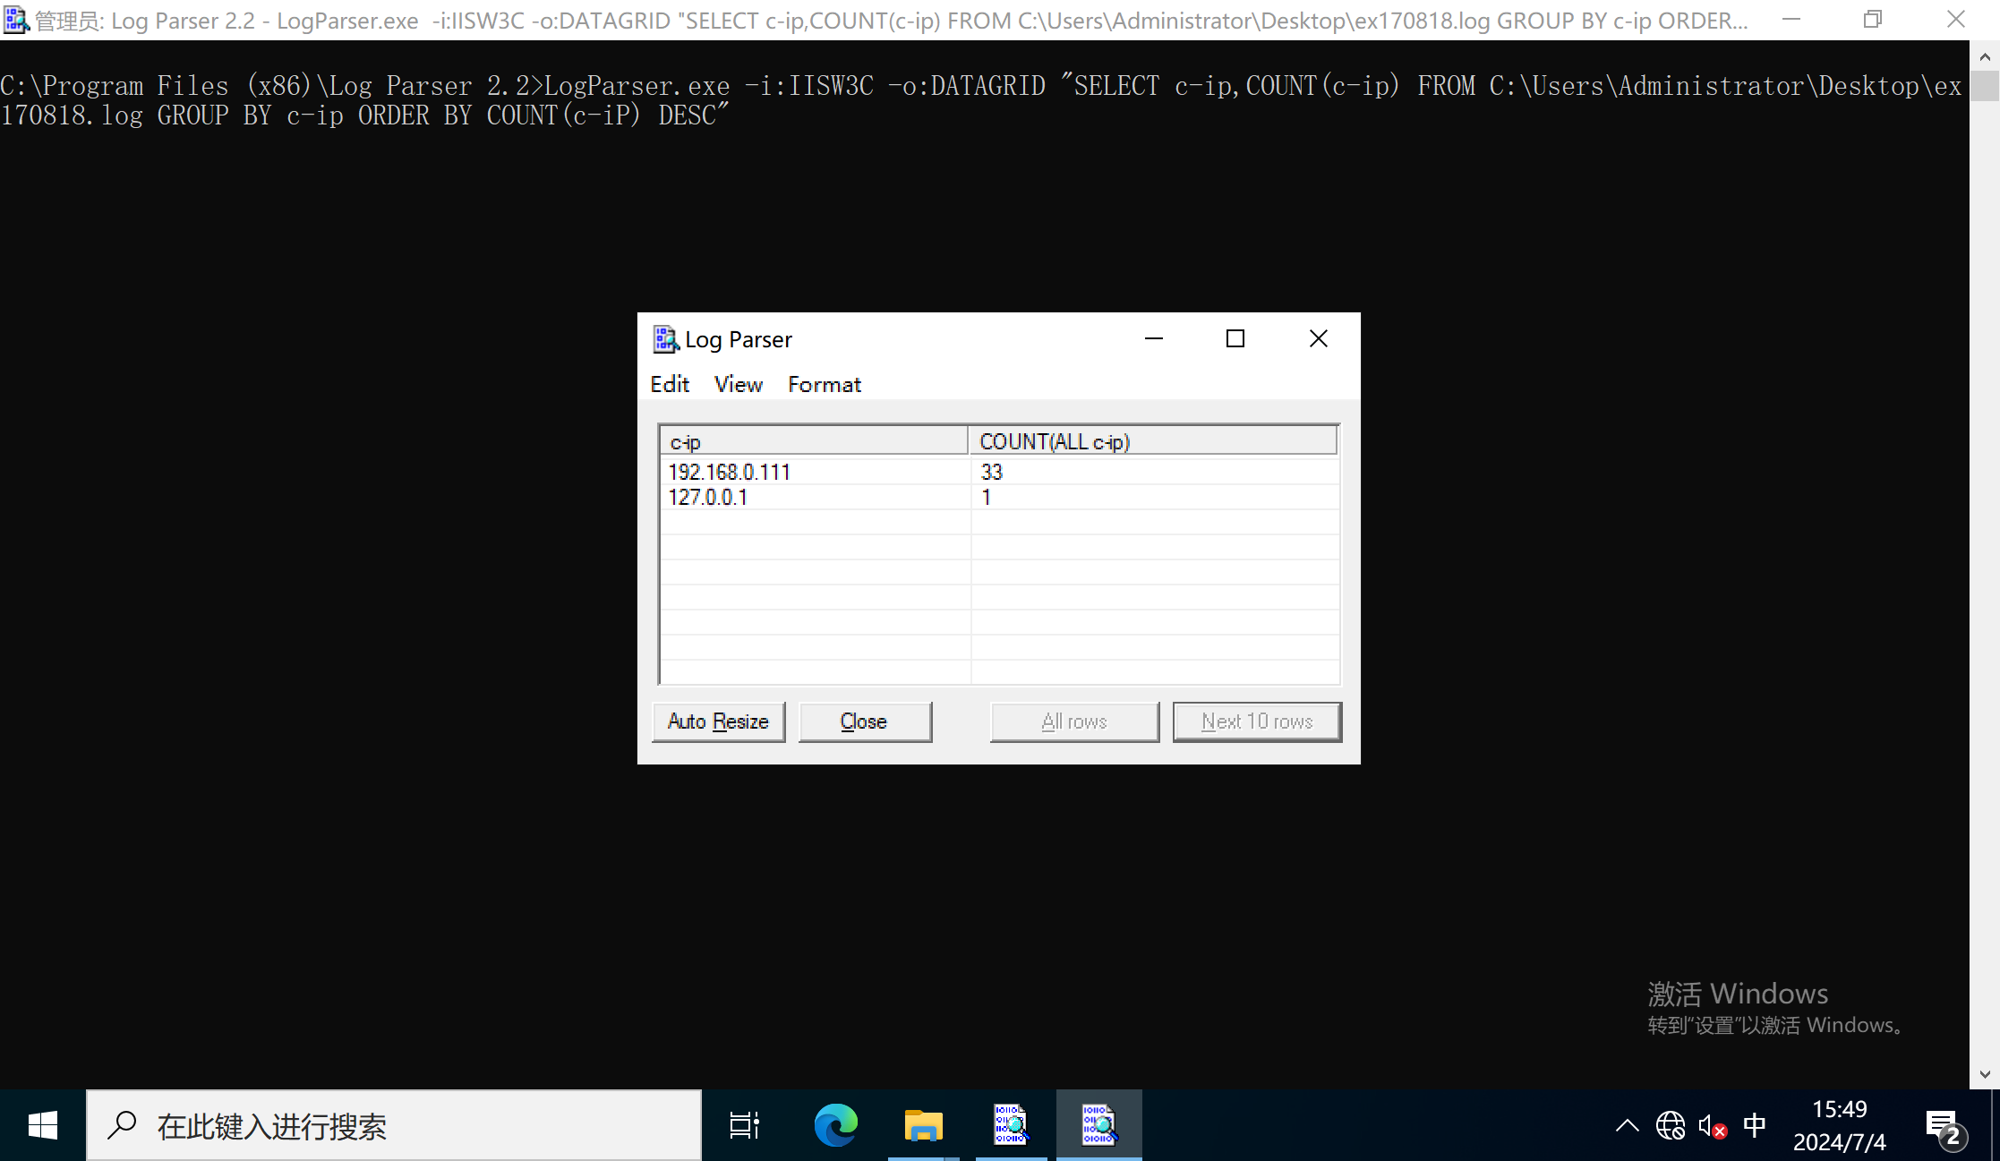Maximize the Log Parser dialog
This screenshot has height=1161, width=2000.
(x=1235, y=338)
